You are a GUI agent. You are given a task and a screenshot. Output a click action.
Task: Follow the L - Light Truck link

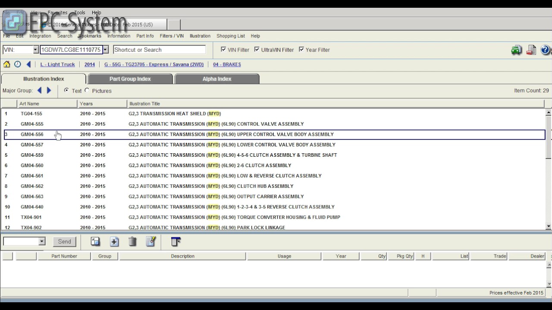pos(57,65)
